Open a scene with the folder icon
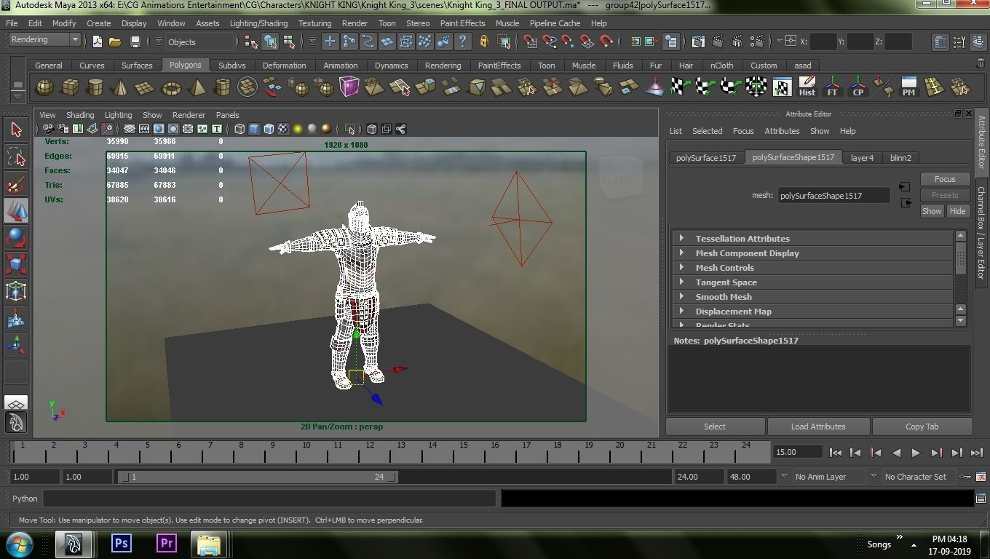Image resolution: width=990 pixels, height=559 pixels. tap(115, 42)
